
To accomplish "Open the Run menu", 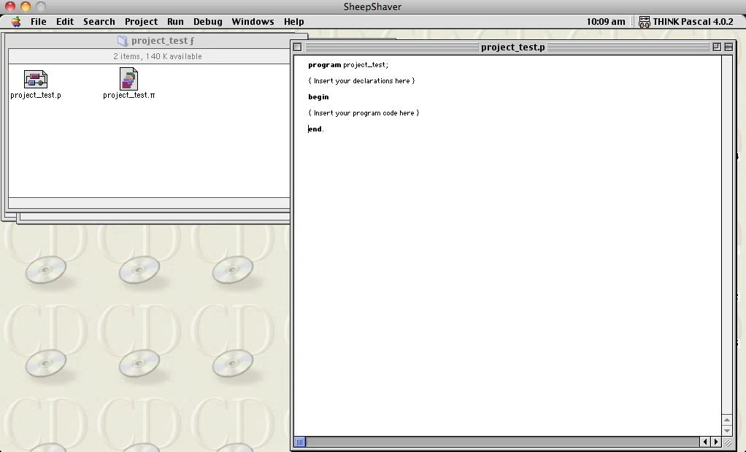I will click(175, 21).
